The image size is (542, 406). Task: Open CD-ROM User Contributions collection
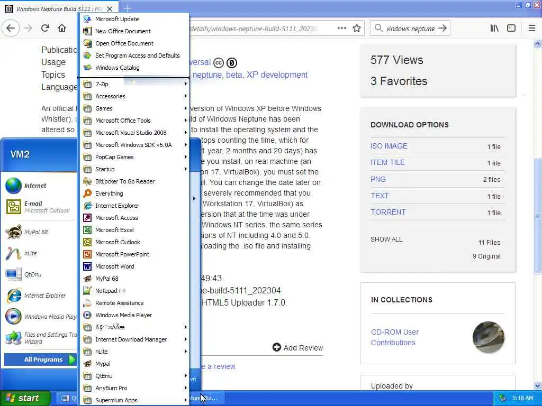tap(395, 337)
